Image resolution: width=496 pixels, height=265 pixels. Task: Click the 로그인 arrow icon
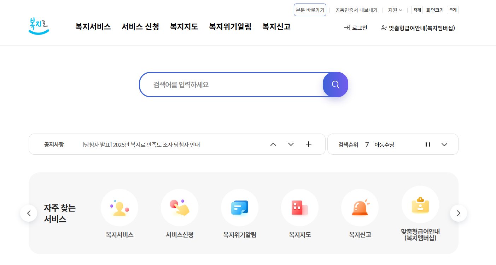tap(347, 27)
